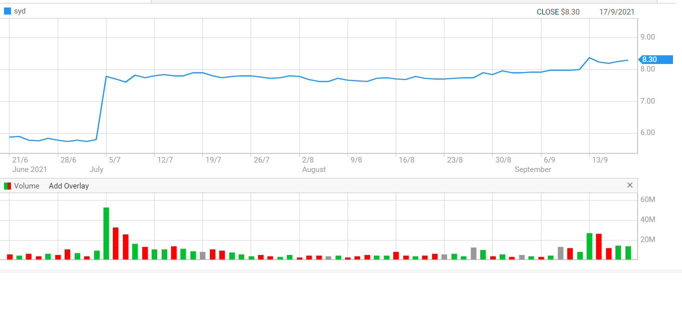The width and height of the screenshot is (682, 324).
Task: Click the 30/8 date axis label
Action: tap(503, 160)
